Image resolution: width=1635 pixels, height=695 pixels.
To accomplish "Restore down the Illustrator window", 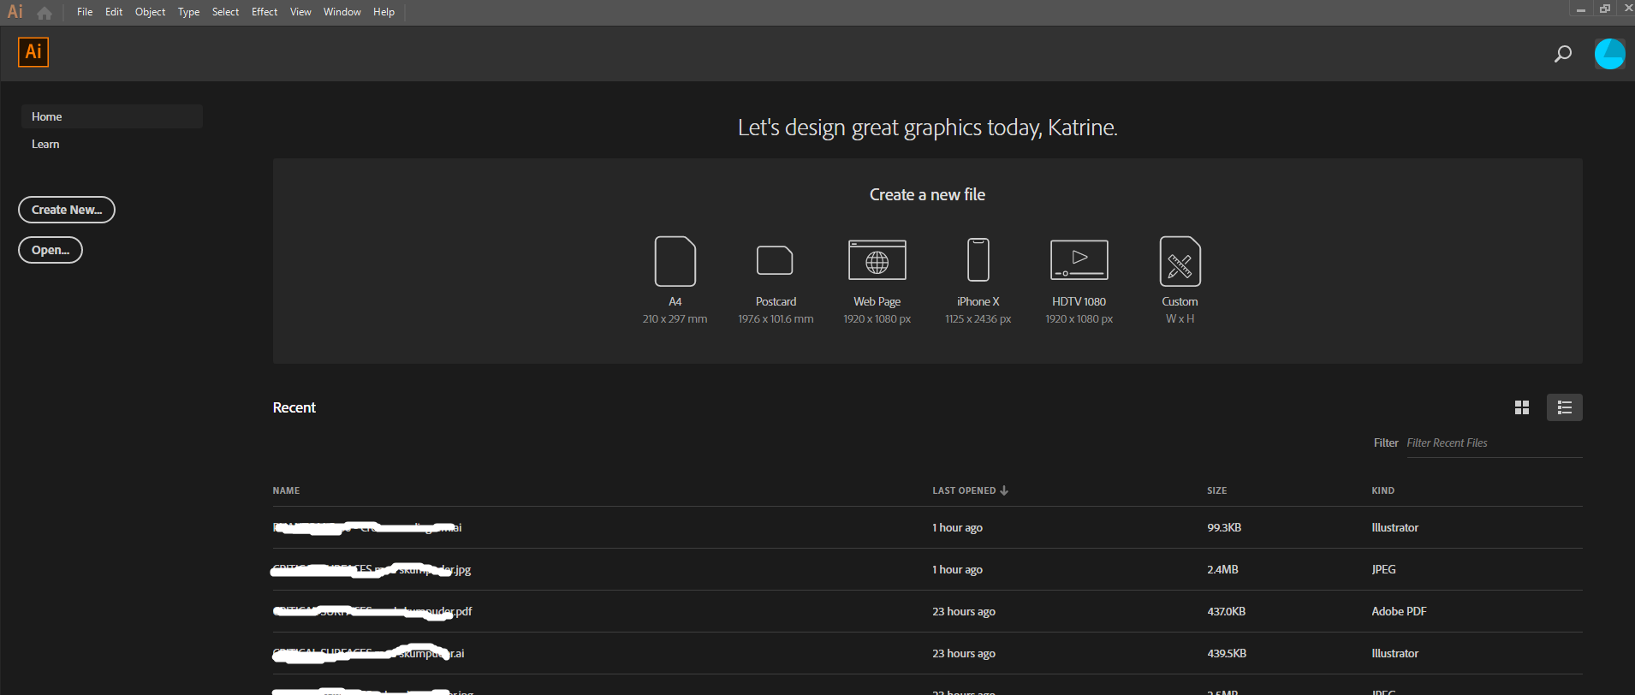I will [1605, 9].
